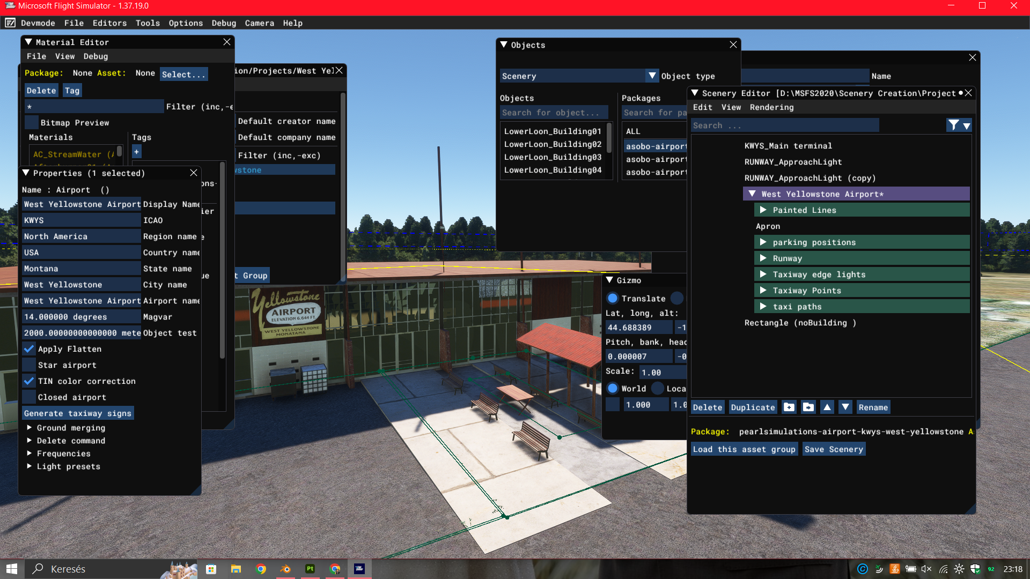1030x579 pixels.
Task: Move selected scenery item down with arrow
Action: point(845,407)
